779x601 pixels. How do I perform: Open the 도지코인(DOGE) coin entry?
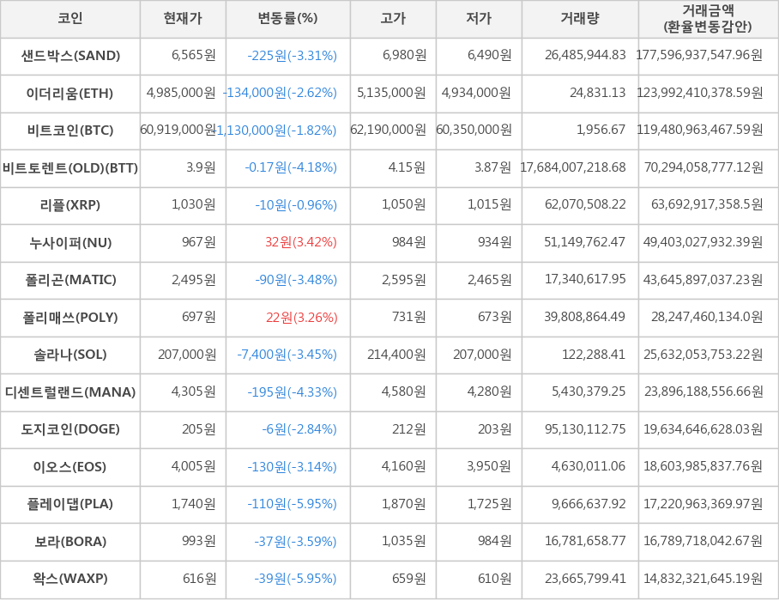[70, 429]
